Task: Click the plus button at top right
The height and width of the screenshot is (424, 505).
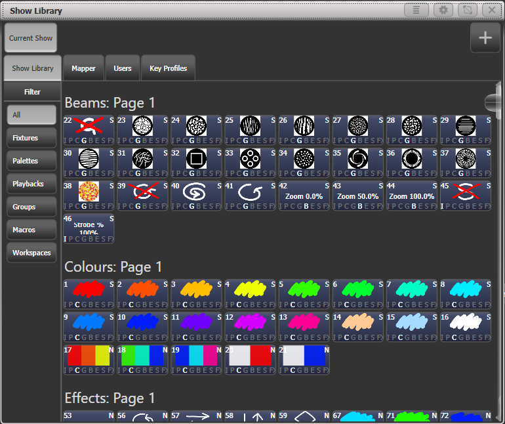Action: (x=485, y=38)
